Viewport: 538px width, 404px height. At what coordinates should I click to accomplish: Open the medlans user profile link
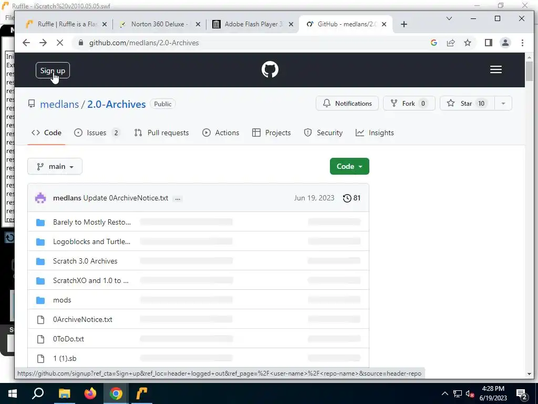[x=59, y=104]
